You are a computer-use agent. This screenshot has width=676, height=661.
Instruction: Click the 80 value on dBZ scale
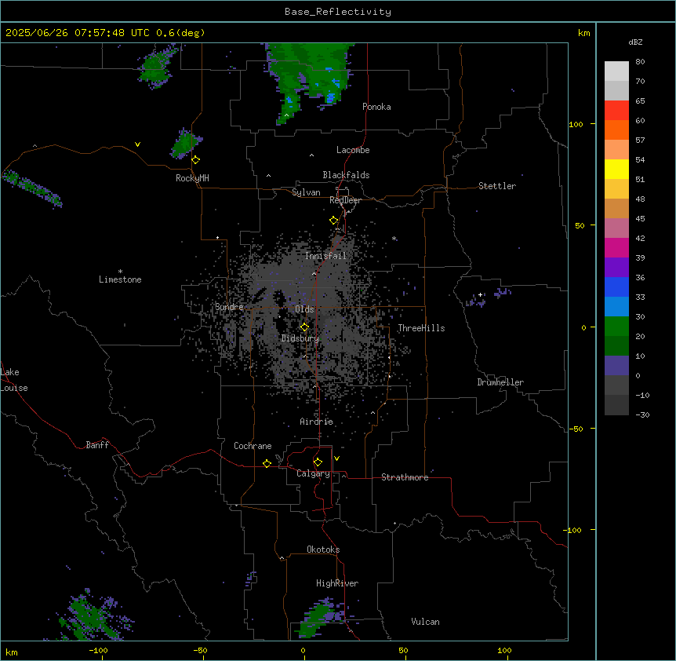tap(640, 62)
